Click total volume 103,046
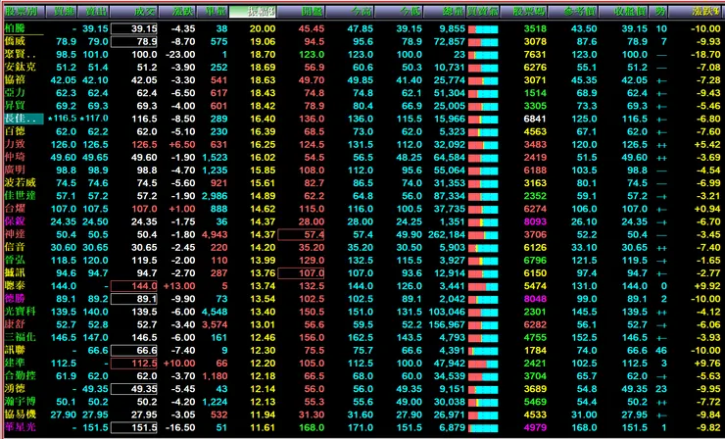Image resolution: width=725 pixels, height=439 pixels. coord(447,312)
